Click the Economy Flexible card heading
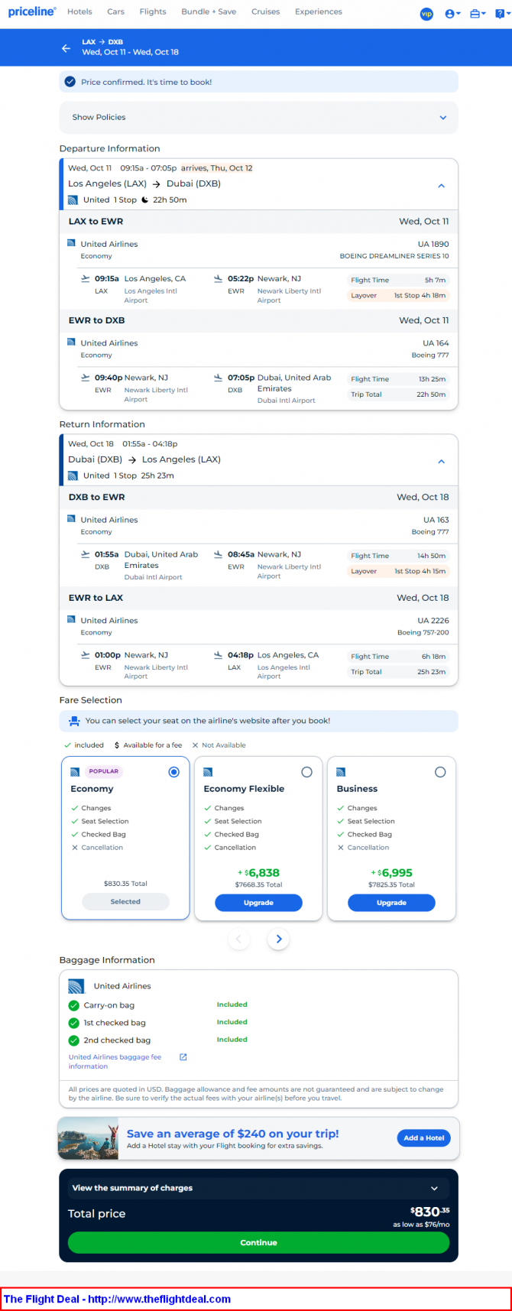This screenshot has height=1311, width=512. 244,789
